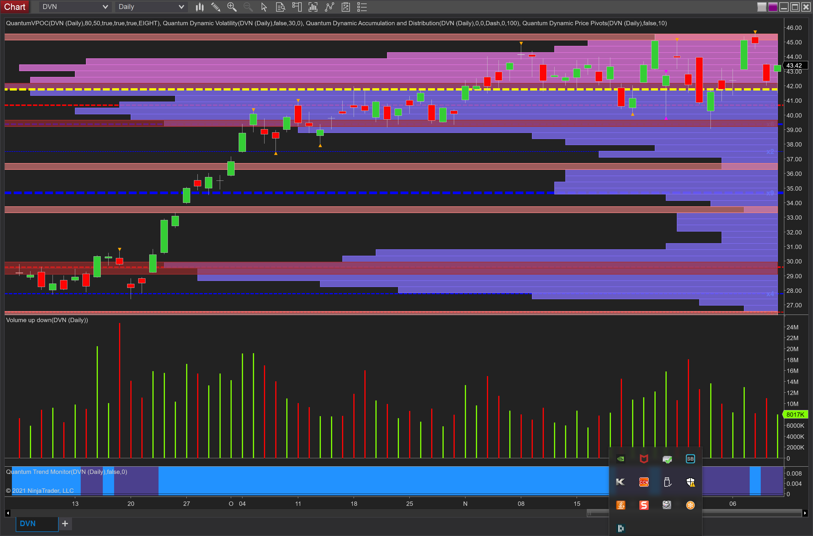
Task: Click the gray interval link square
Action: coord(761,7)
